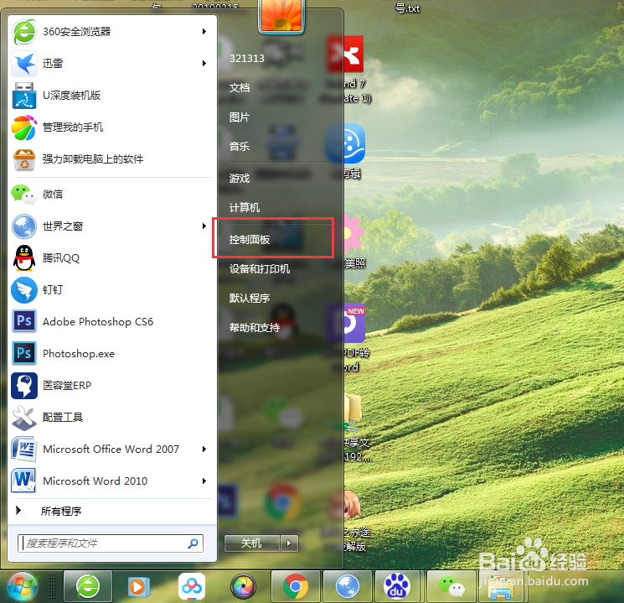Screen dimensions: 624x603
Task: Open the globe browser taskbar icon
Action: 348,586
